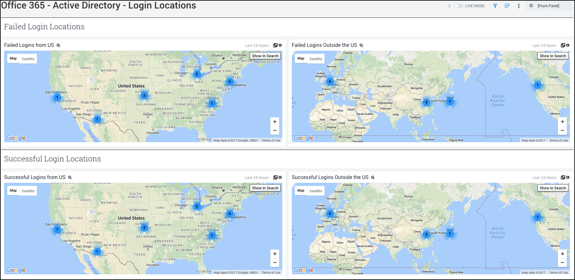Image resolution: width=575 pixels, height=280 pixels.
Task: Click info icon on Successful Logins Outside the US panel
Action: [x=568, y=177]
